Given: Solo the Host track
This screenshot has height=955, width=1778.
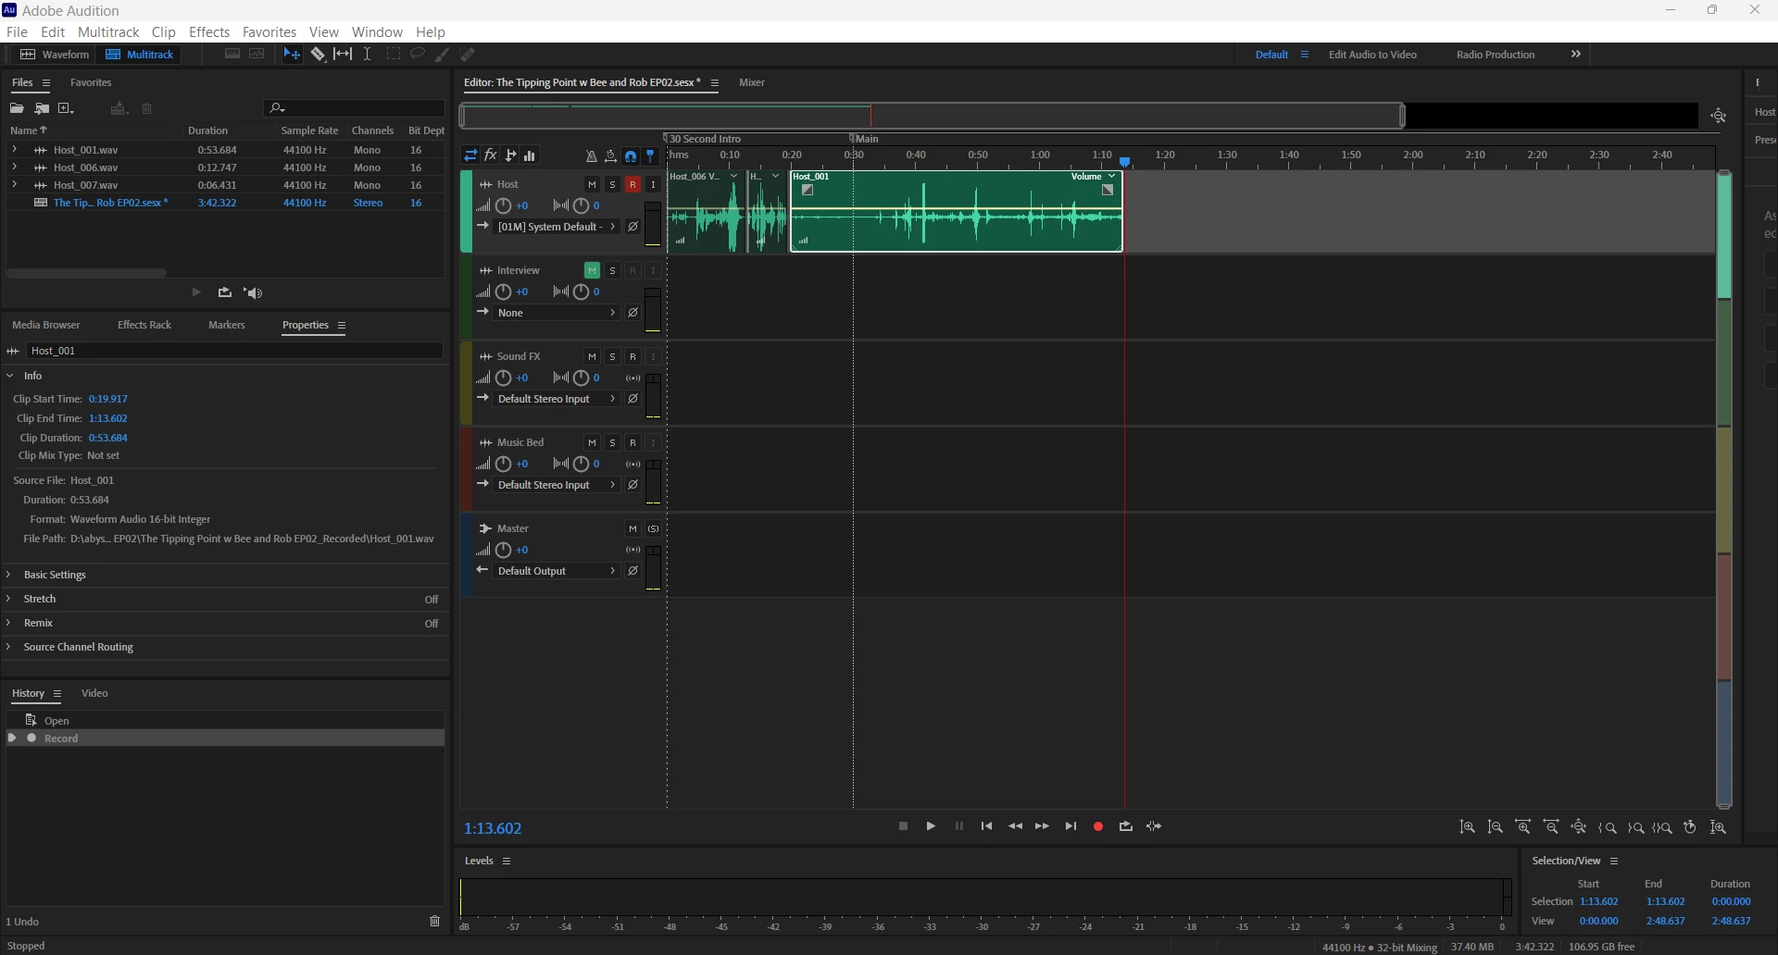Looking at the screenshot, I should pyautogui.click(x=612, y=184).
